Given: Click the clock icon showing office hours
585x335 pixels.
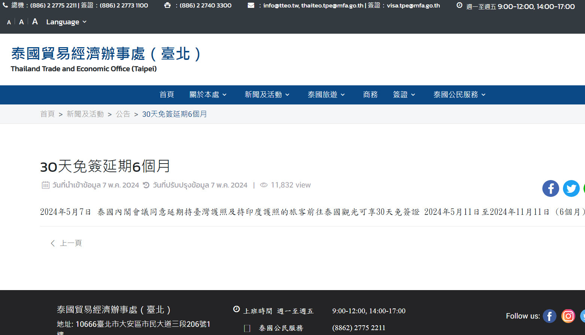Looking at the screenshot, I should 459,5.
